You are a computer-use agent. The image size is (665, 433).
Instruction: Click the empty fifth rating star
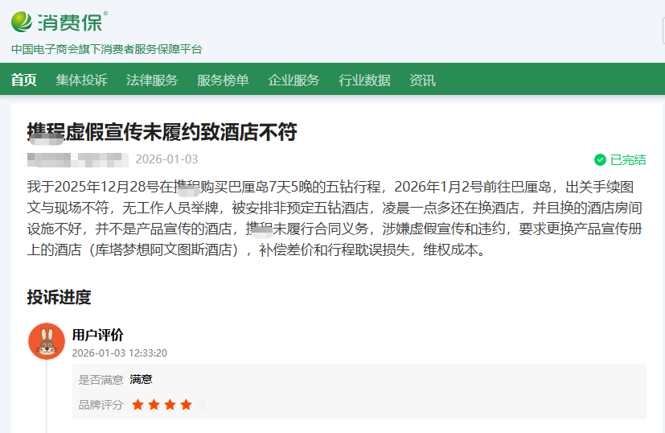point(202,405)
